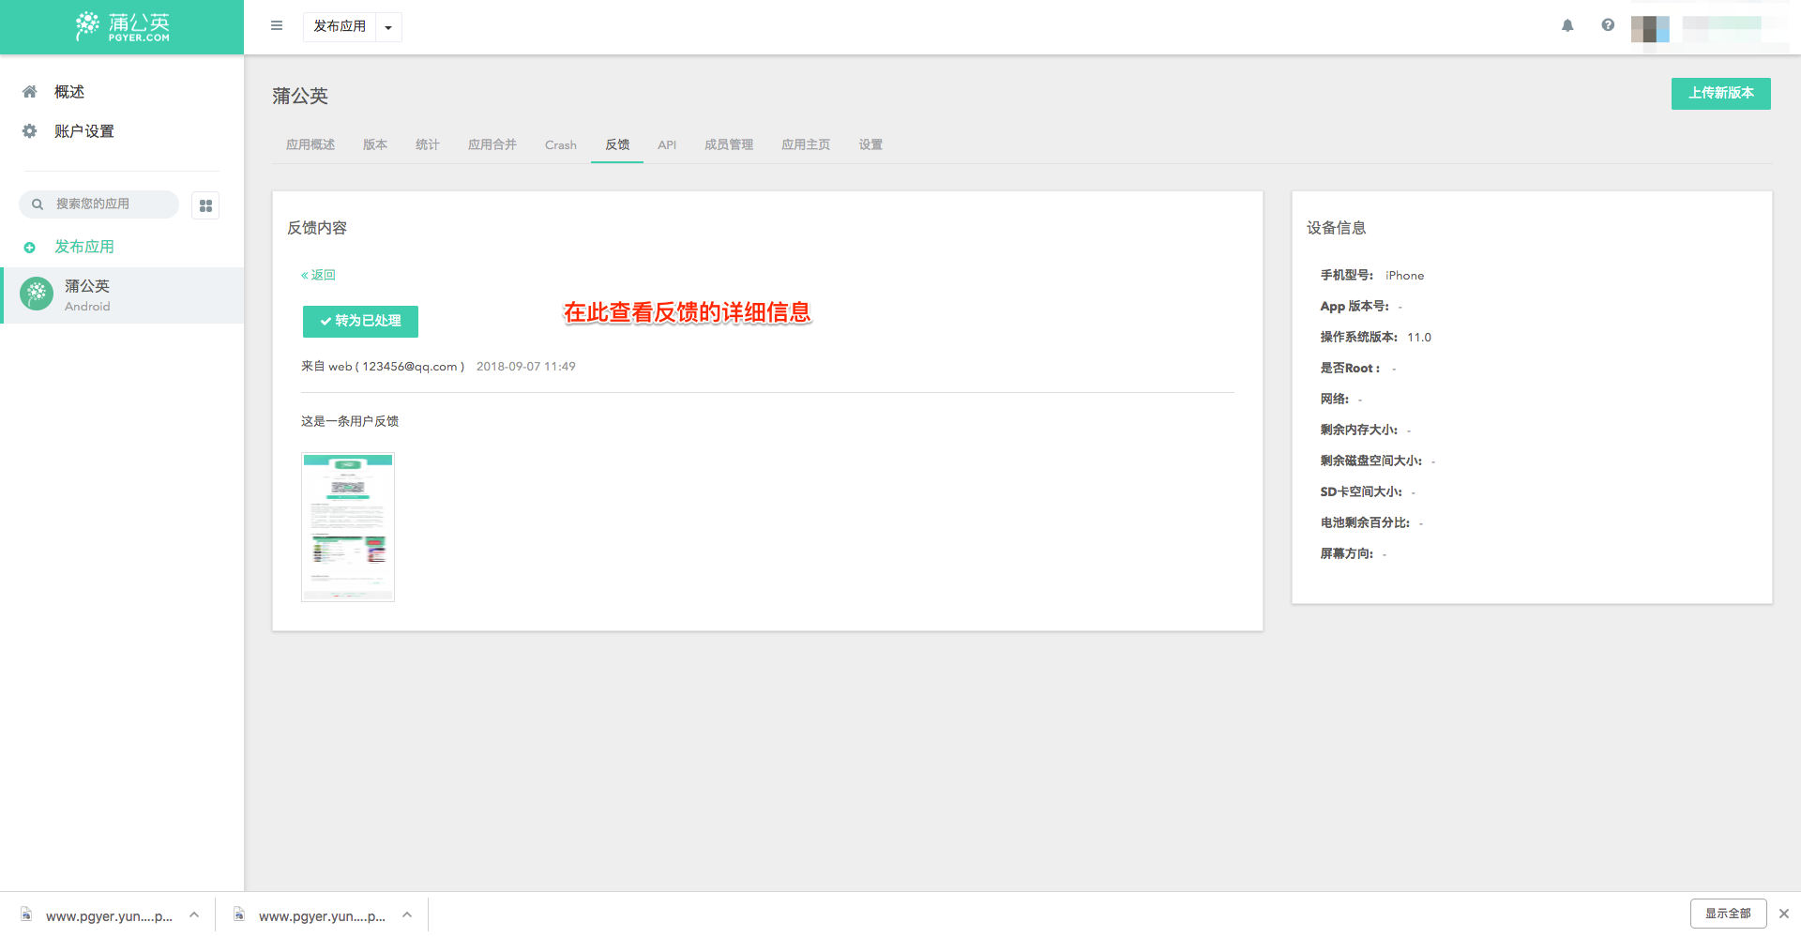
Task: Close the downloads bar
Action: point(1784,914)
